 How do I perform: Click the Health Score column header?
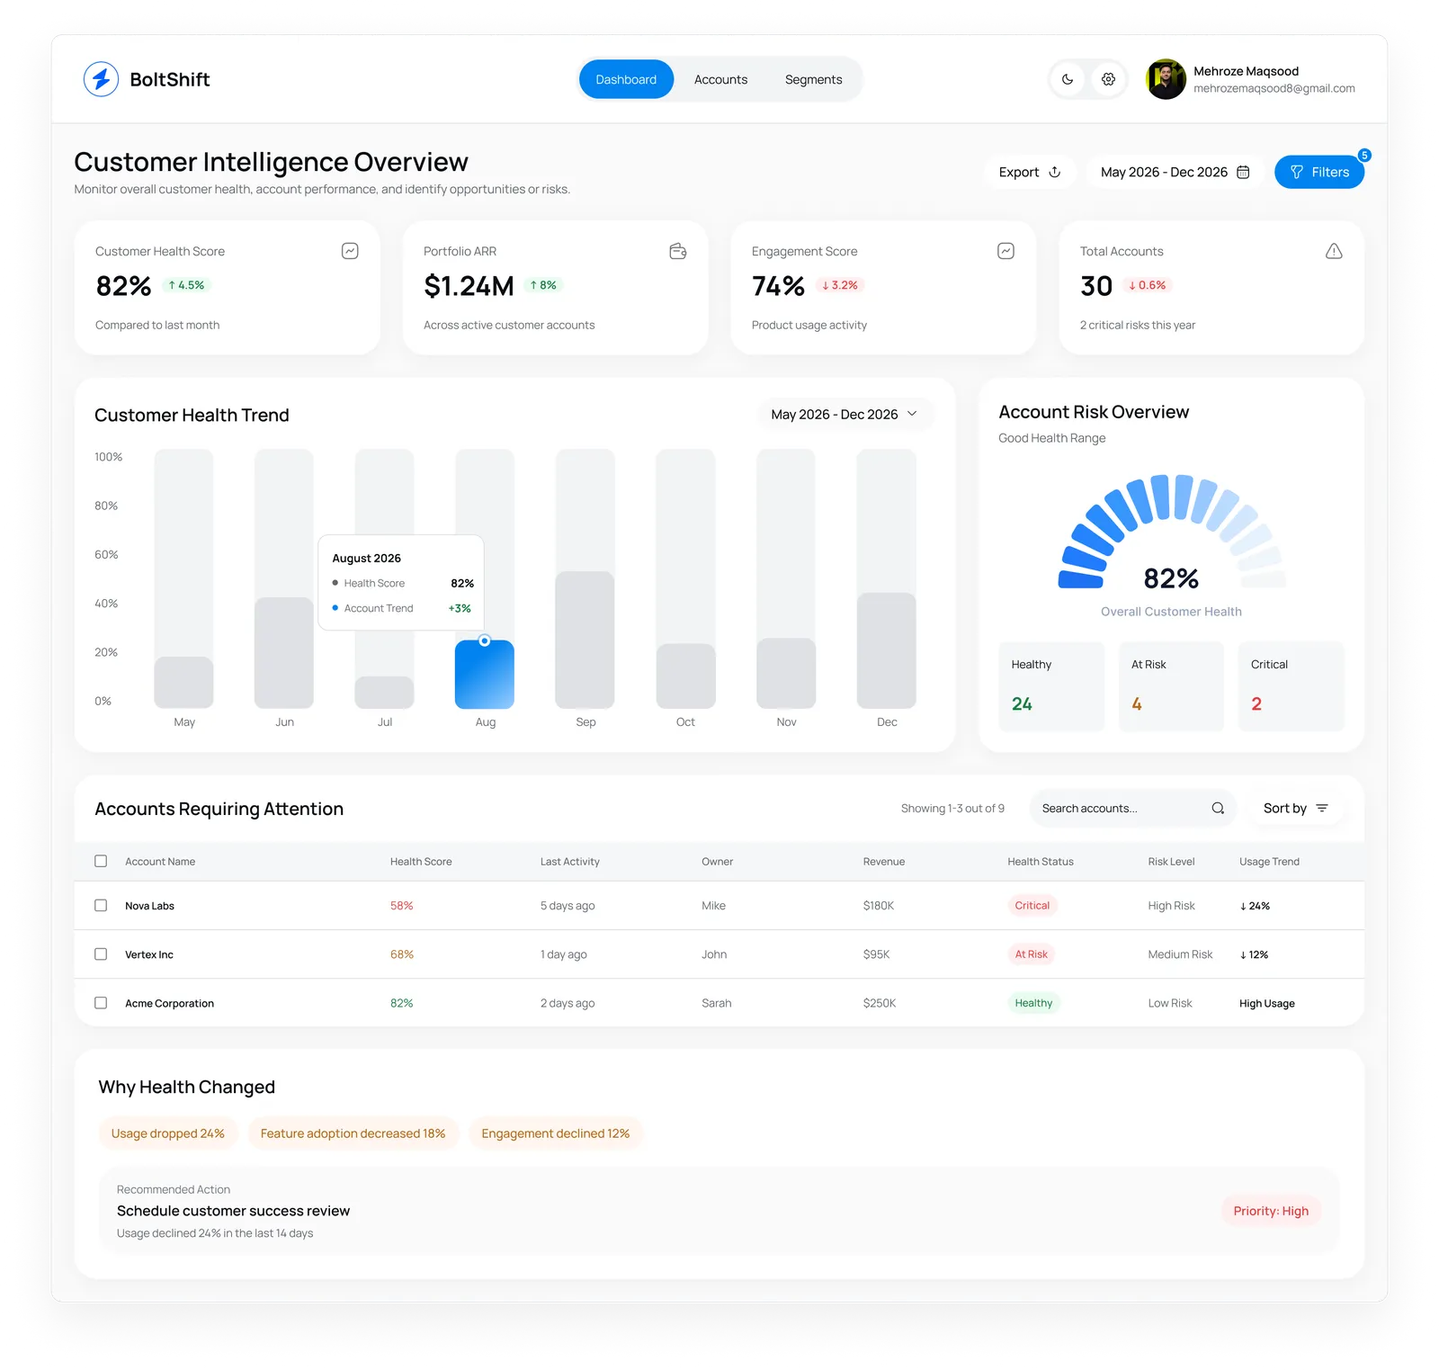coord(421,861)
